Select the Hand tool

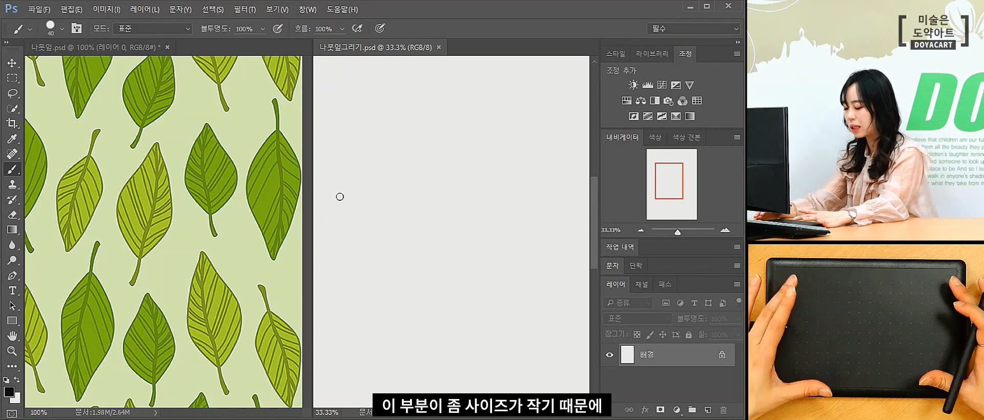(x=12, y=336)
